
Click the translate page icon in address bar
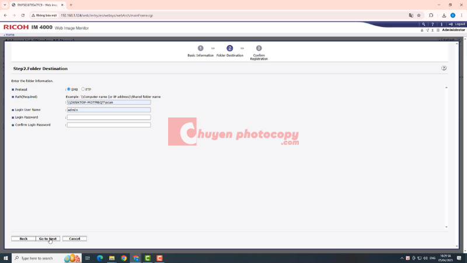coord(411,15)
